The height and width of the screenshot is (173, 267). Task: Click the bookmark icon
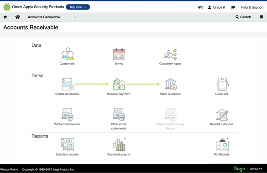[262, 17]
